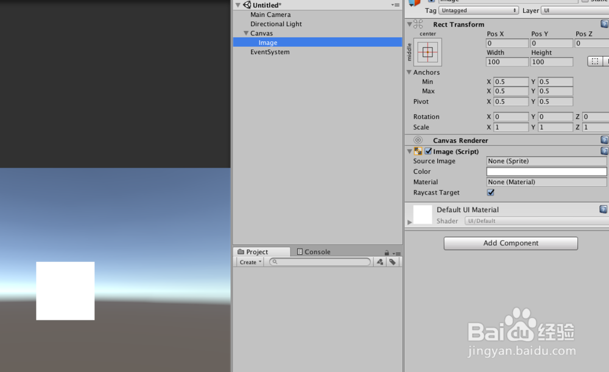
Task: Select Main Camera in hierarchy
Action: [270, 15]
